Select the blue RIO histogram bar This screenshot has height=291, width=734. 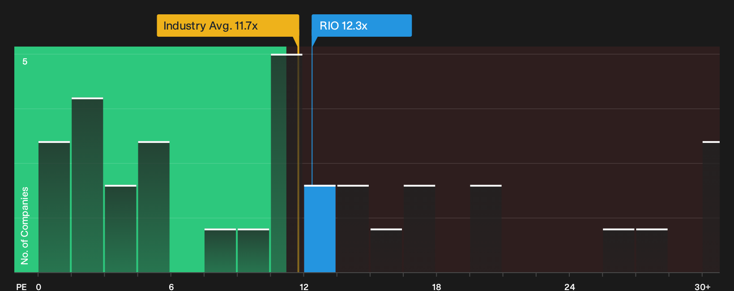pyautogui.click(x=320, y=229)
